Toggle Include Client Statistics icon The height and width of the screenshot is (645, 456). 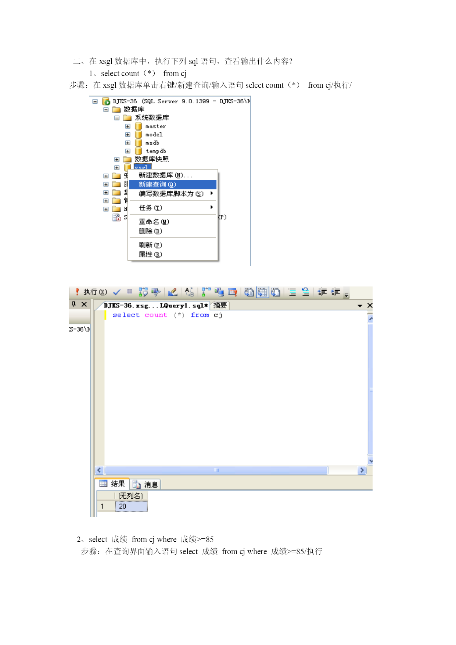(x=219, y=292)
